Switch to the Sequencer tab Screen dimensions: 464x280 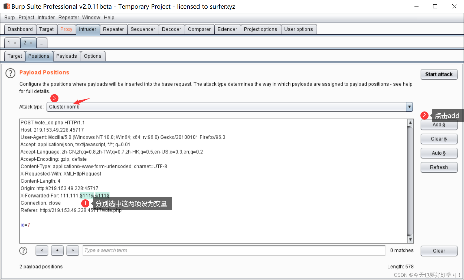click(143, 29)
